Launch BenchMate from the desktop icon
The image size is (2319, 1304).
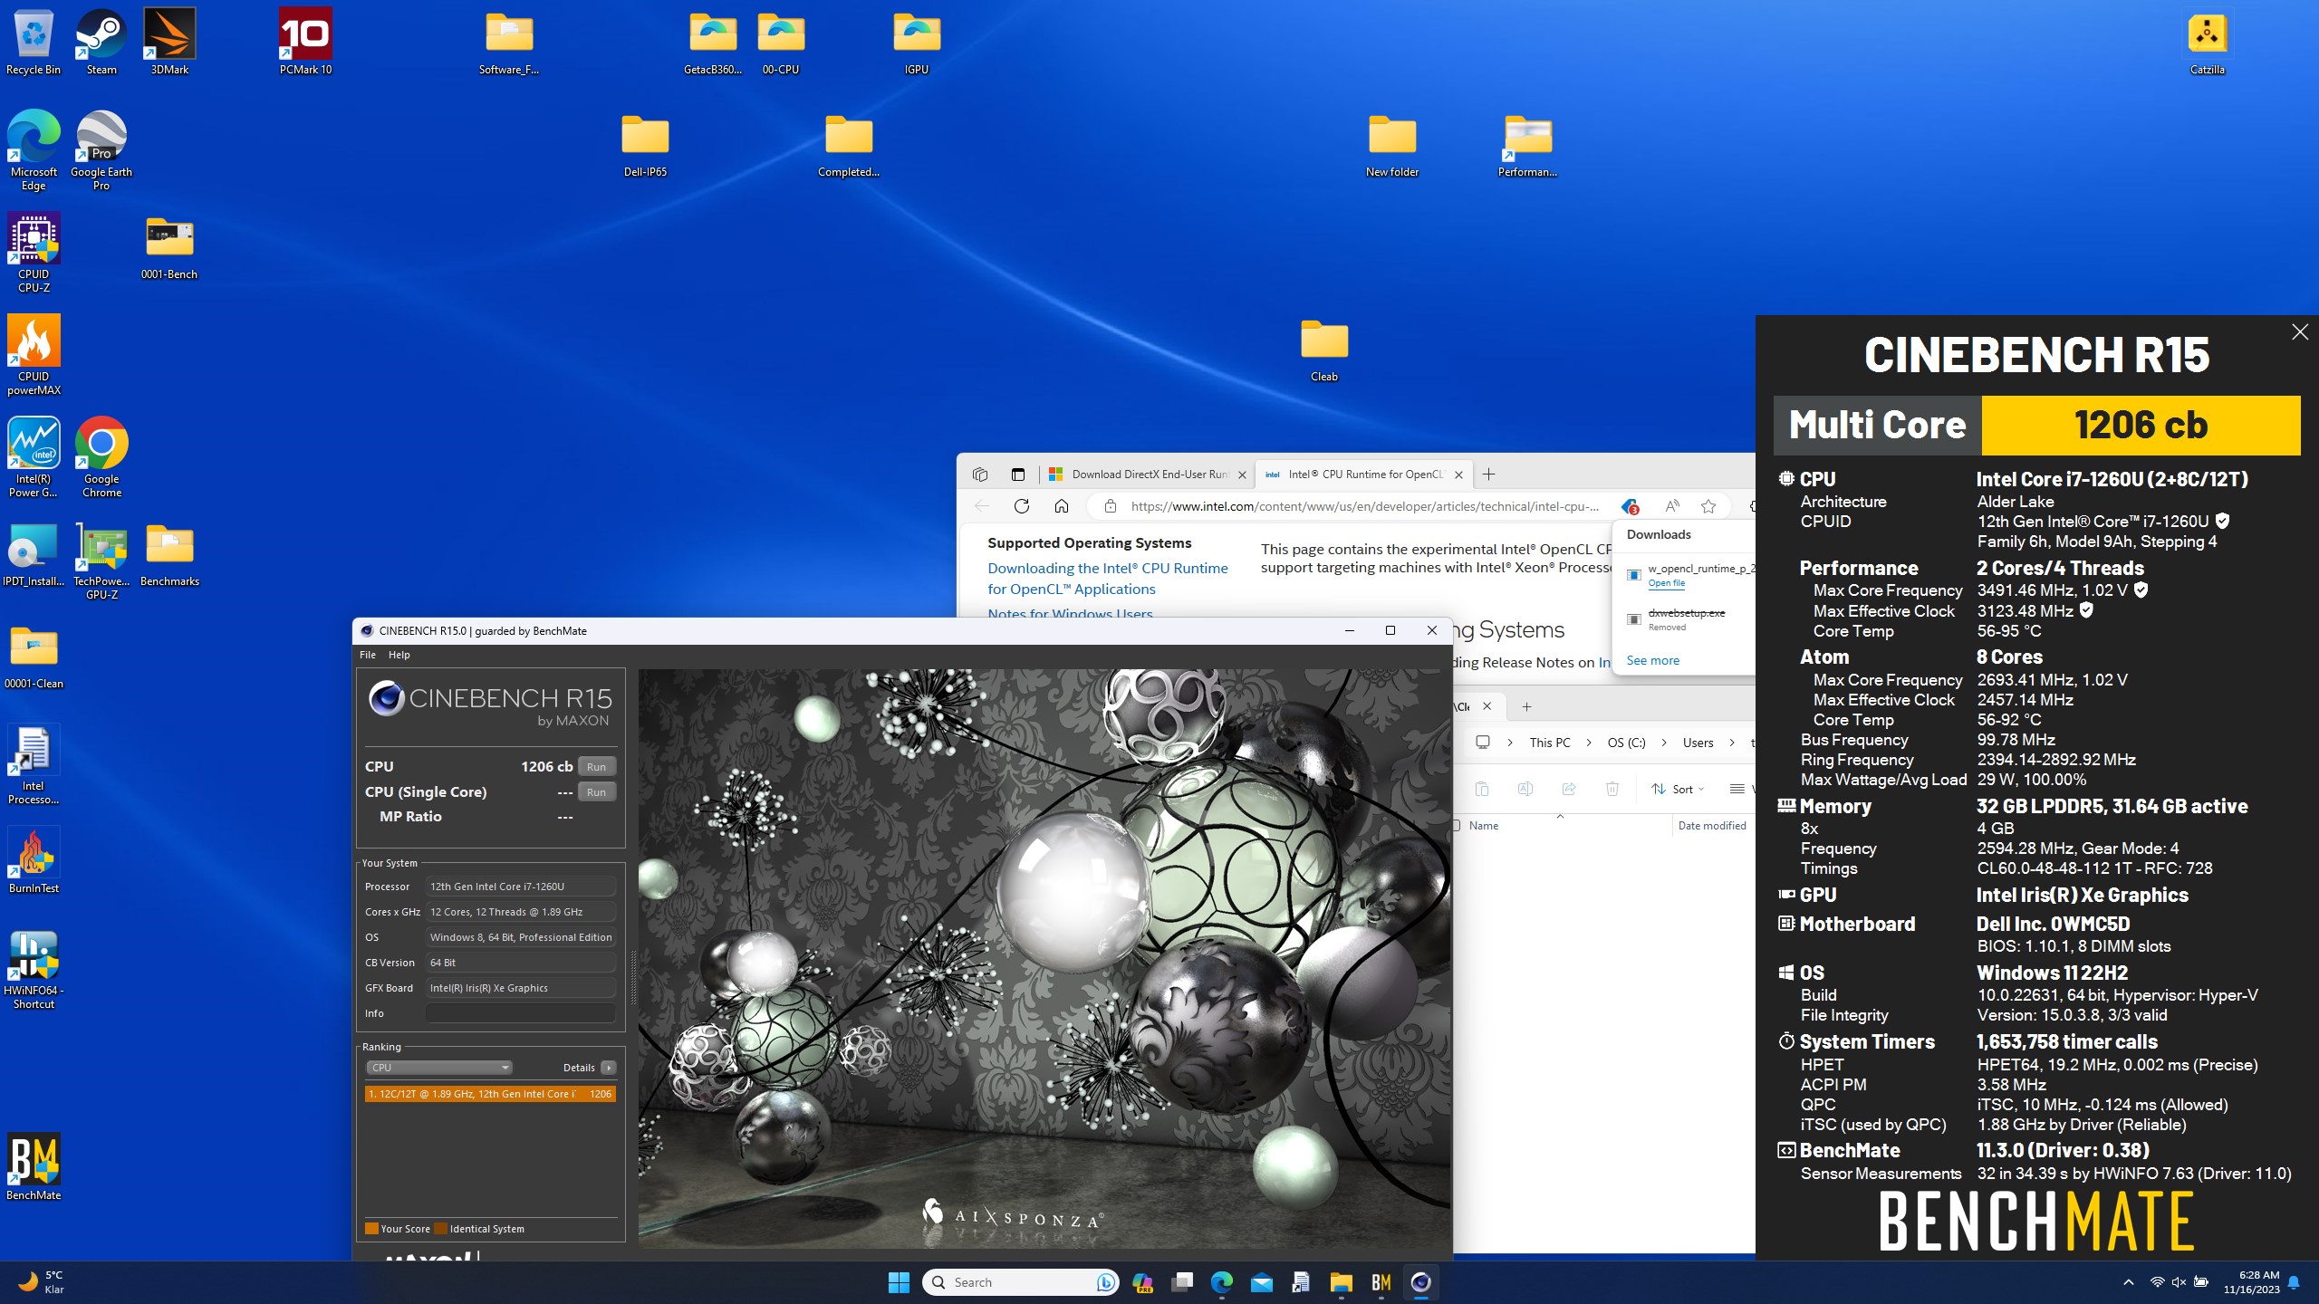(x=34, y=1167)
